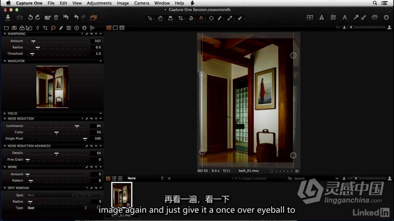Open the browser Name sort dropdown
The height and width of the screenshot is (221, 394).
pyautogui.click(x=145, y=178)
